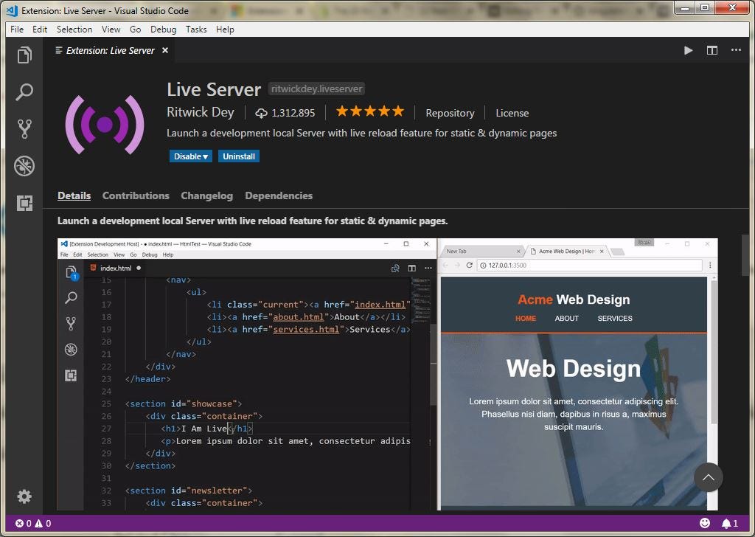Open the Repository link
The image size is (755, 537).
tap(450, 113)
